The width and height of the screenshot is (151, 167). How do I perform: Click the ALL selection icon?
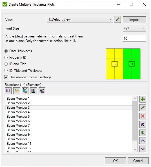pyautogui.click(x=8, y=91)
